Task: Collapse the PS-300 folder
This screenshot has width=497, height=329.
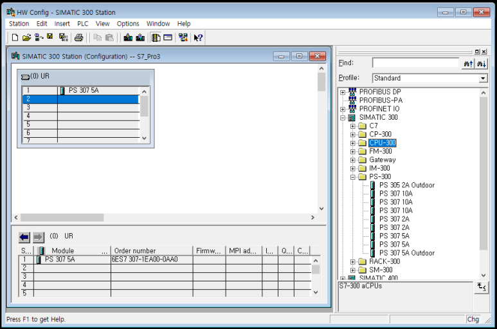Action: 353,177
